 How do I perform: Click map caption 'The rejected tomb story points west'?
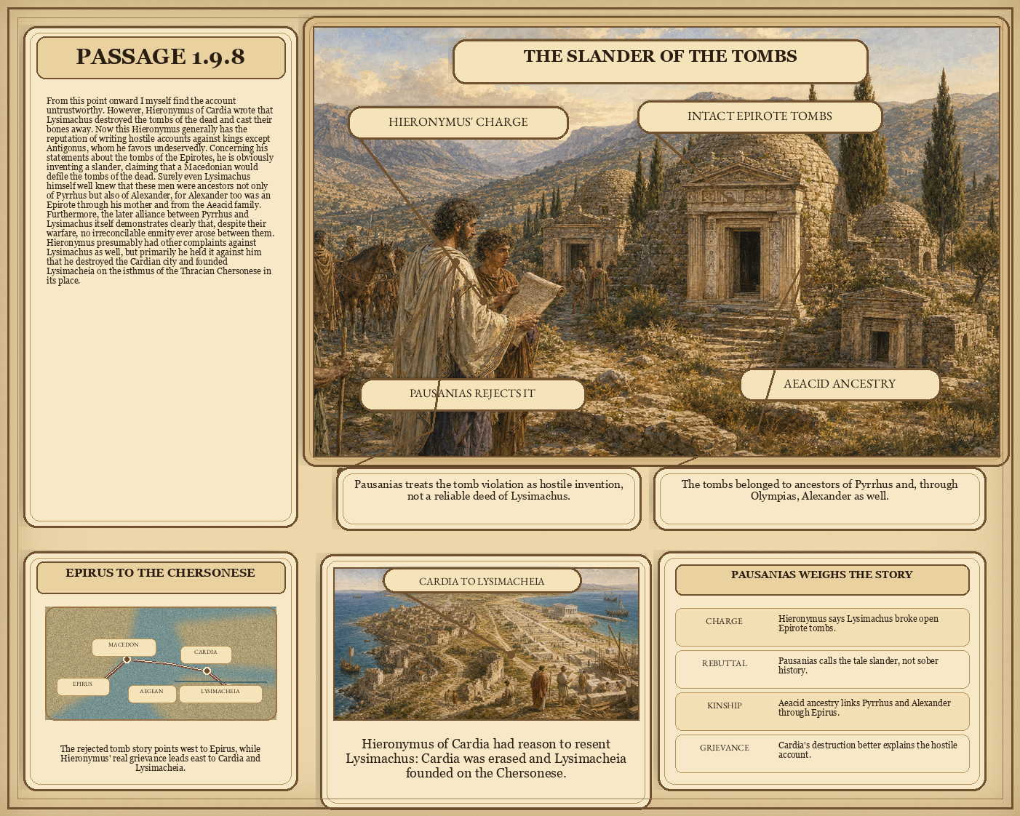pos(160,759)
